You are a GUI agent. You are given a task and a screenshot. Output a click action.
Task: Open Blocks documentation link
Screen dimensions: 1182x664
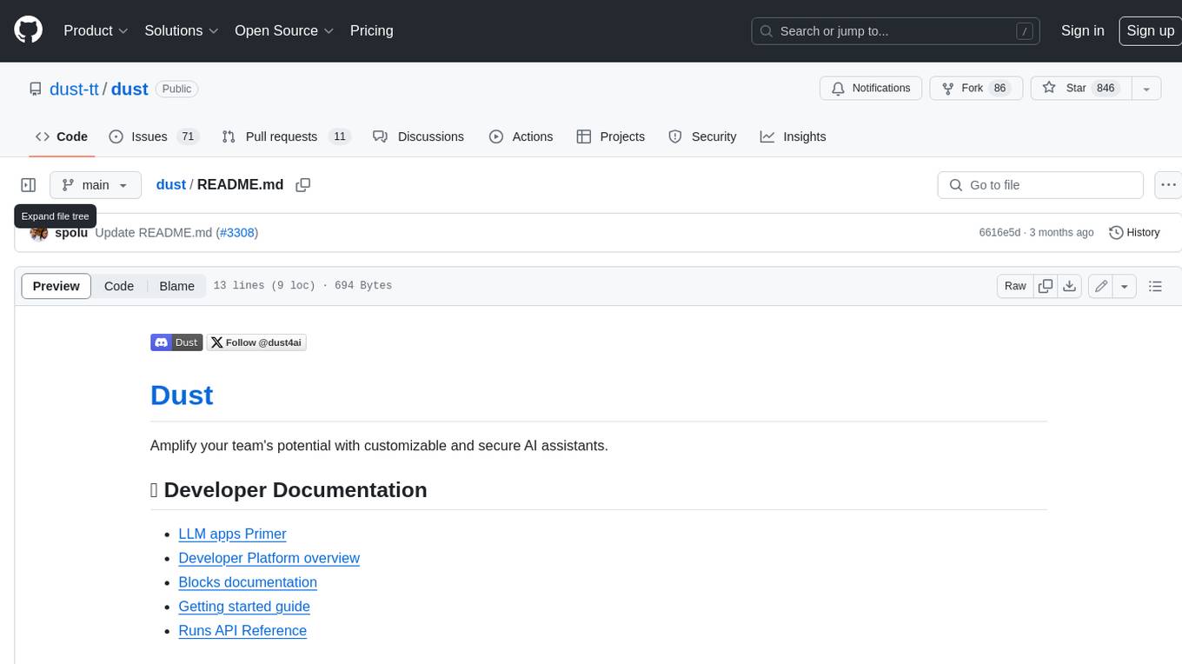click(x=248, y=582)
